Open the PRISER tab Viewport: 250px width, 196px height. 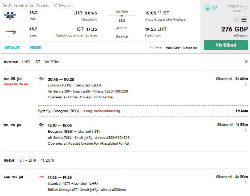tap(35, 48)
